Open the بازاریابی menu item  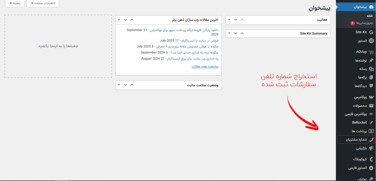(356, 148)
